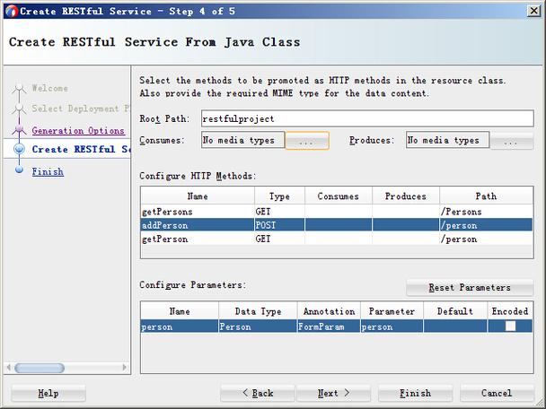Click the Reset Parameters button
This screenshot has height=409, width=546.
470,288
